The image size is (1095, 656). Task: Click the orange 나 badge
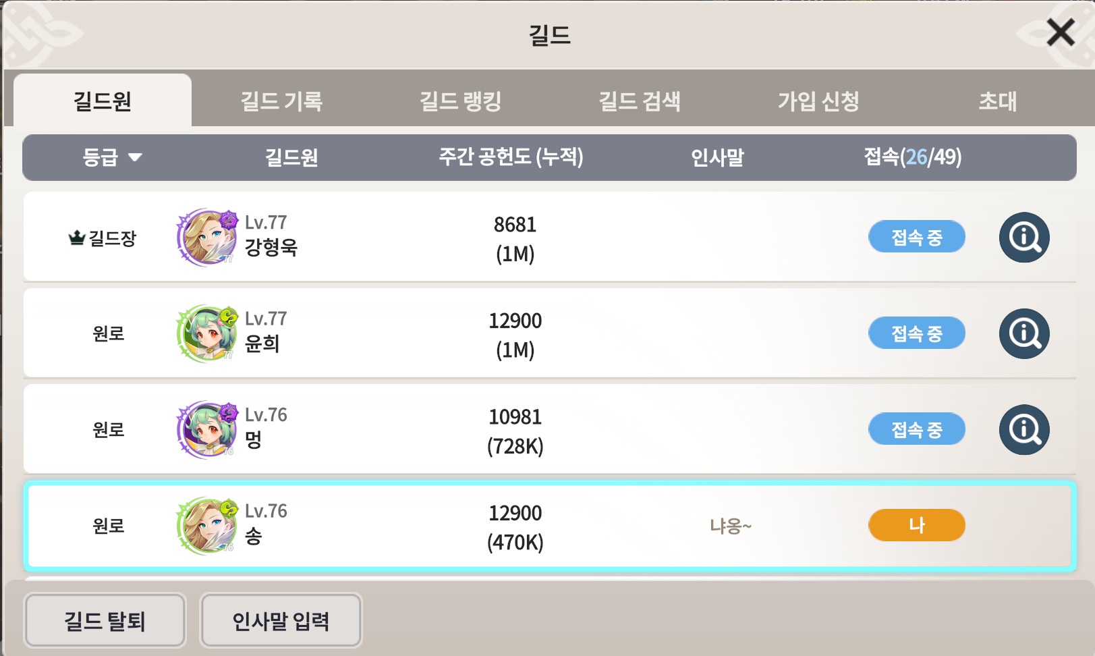pyautogui.click(x=916, y=525)
